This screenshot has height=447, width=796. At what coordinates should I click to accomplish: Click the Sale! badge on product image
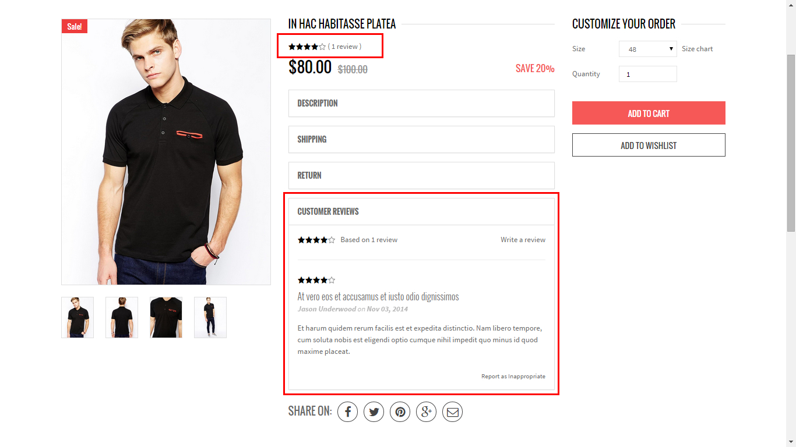(75, 26)
